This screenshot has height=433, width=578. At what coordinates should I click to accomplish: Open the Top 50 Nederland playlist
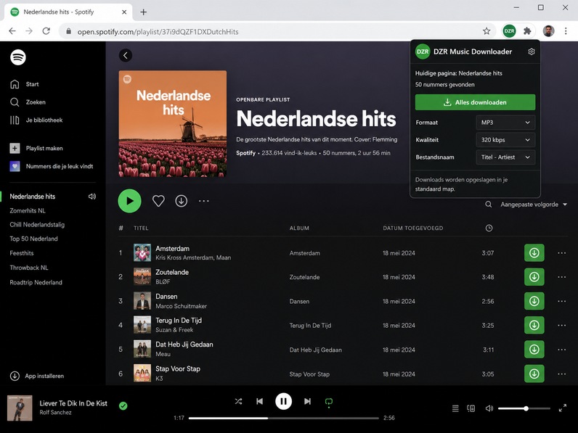click(x=34, y=239)
